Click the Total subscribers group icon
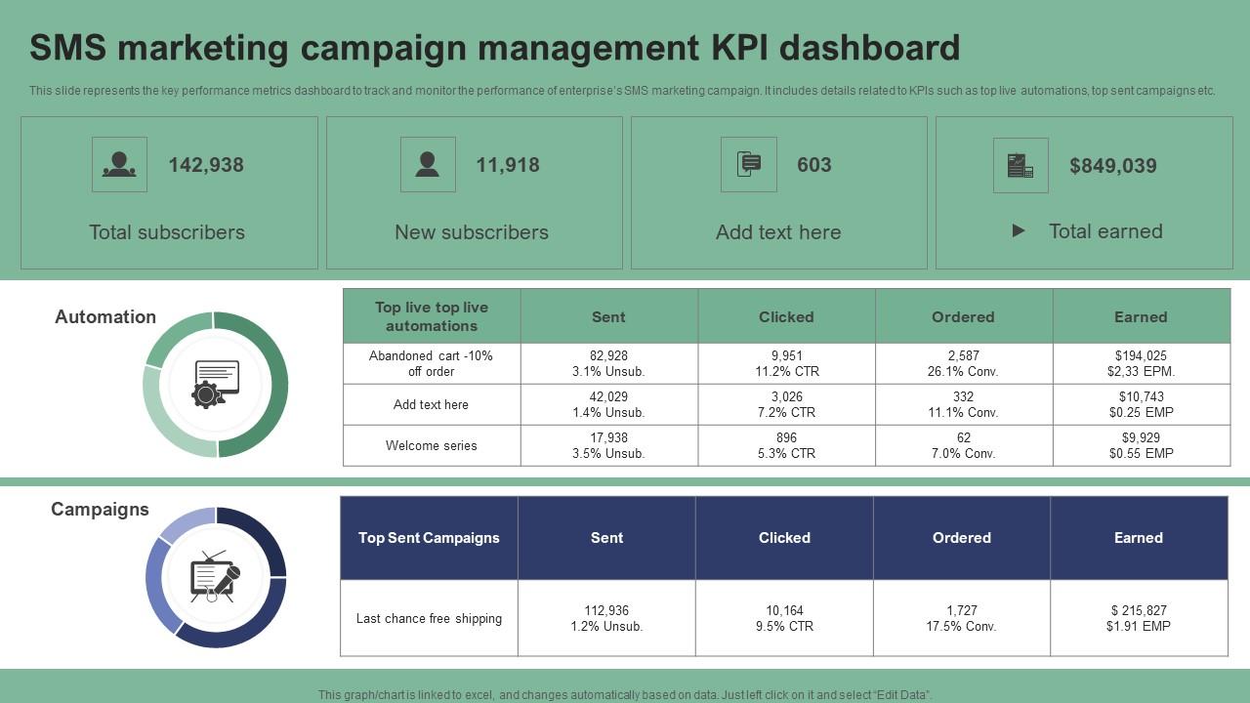 click(x=119, y=164)
